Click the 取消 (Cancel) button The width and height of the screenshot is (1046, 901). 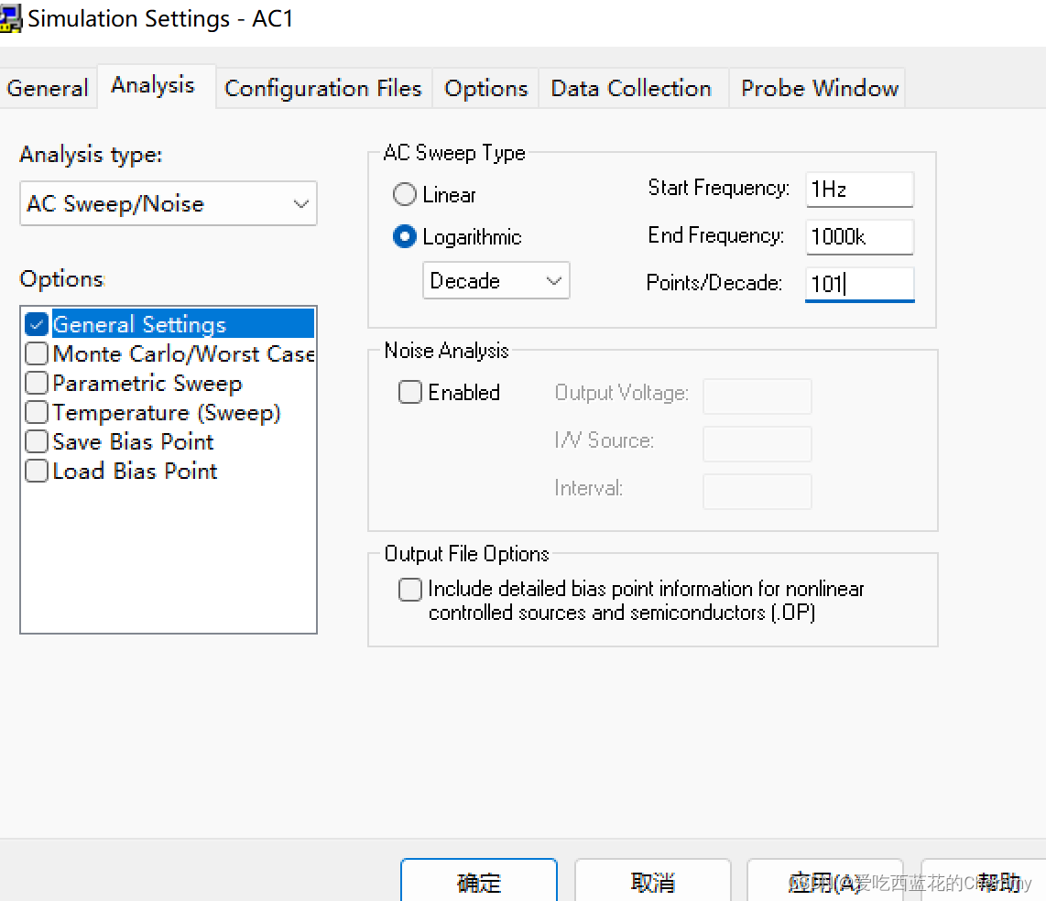pyautogui.click(x=652, y=883)
